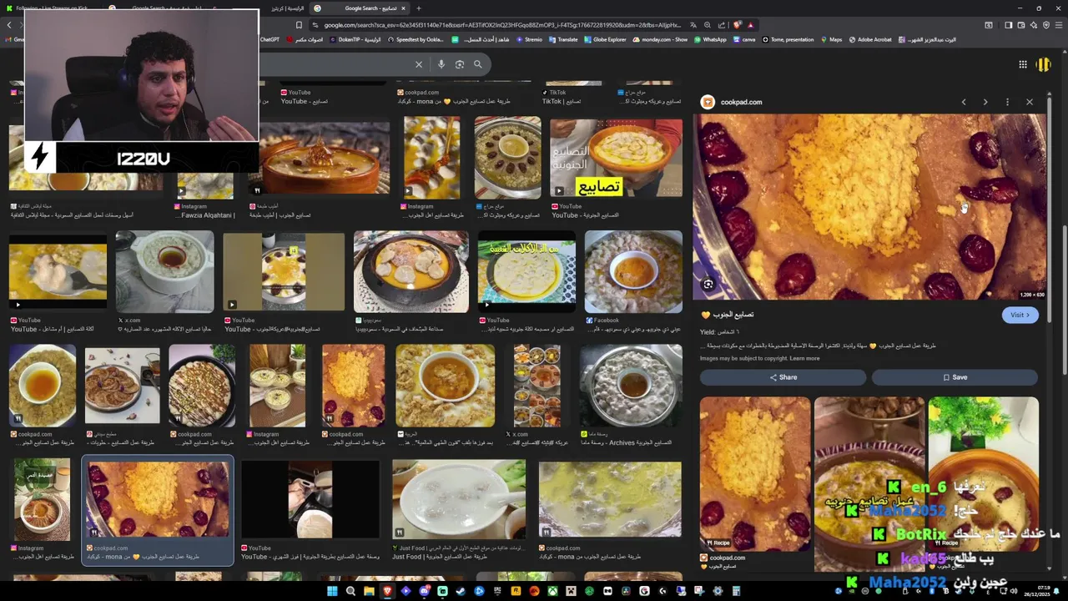Open the yellow 'تصابيع' YouTube thumbnail
Image resolution: width=1068 pixels, height=601 pixels.
[x=616, y=158]
